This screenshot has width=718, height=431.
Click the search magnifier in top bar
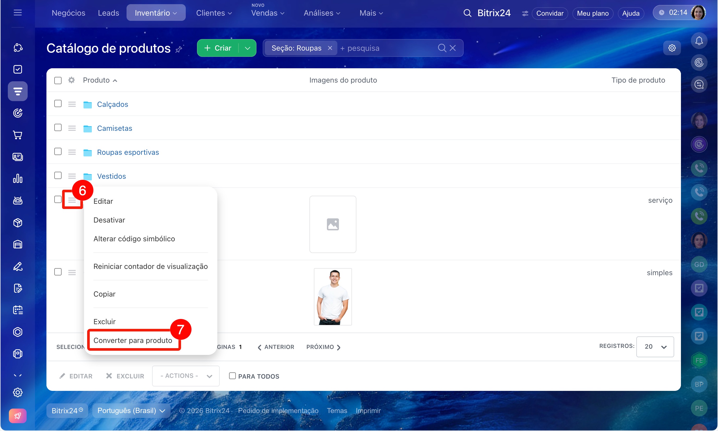point(467,13)
